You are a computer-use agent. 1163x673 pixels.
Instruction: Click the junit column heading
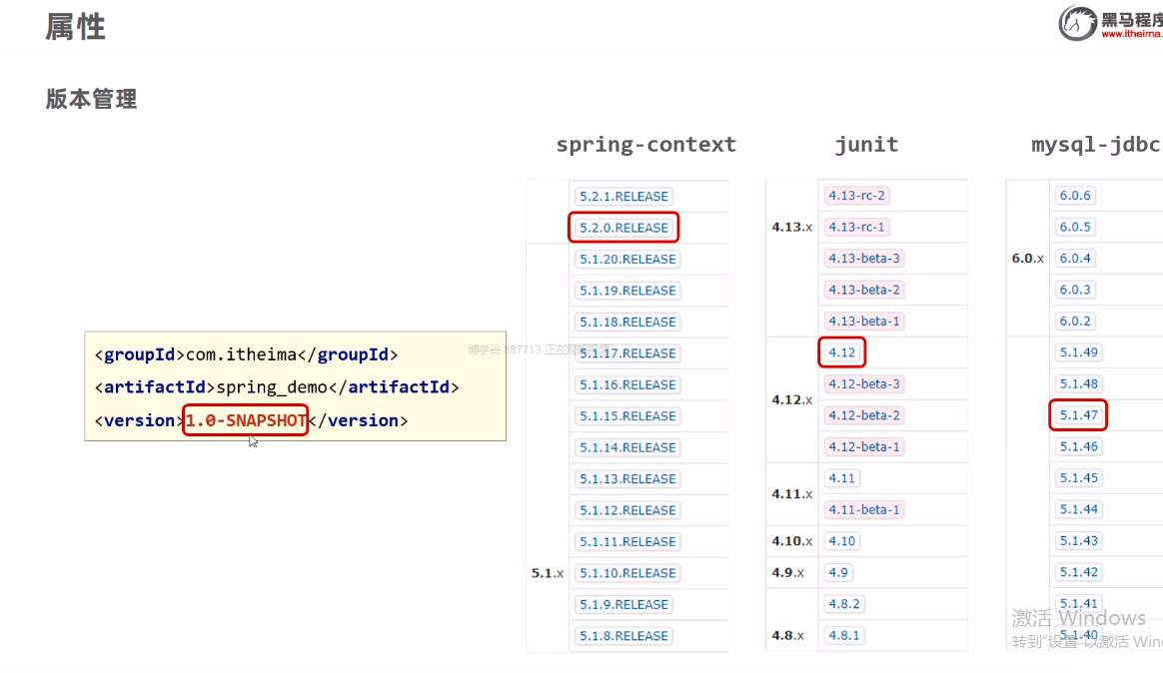(x=866, y=145)
